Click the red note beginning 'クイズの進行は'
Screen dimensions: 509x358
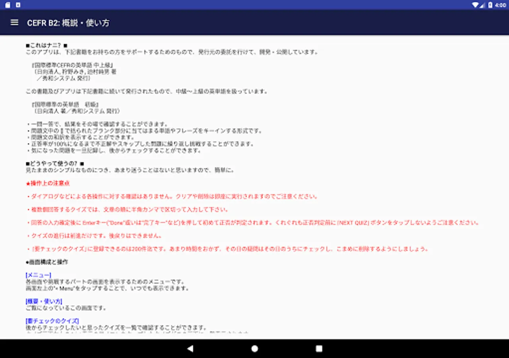(x=94, y=236)
